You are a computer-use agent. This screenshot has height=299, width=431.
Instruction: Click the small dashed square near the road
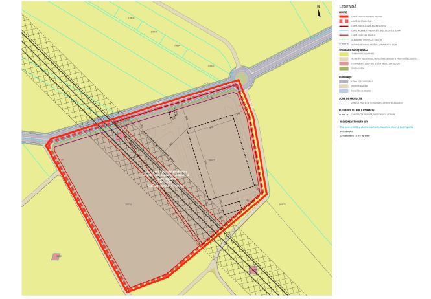point(172,115)
